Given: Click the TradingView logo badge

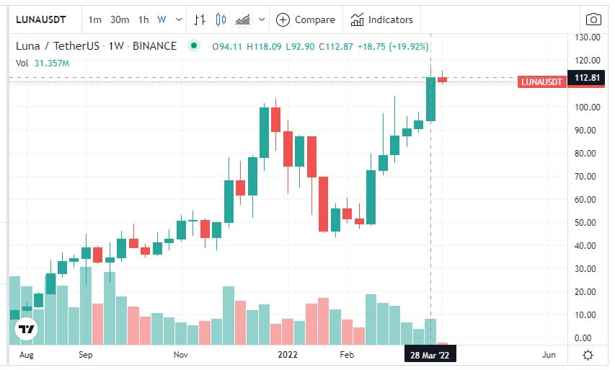Looking at the screenshot, I should [27, 329].
